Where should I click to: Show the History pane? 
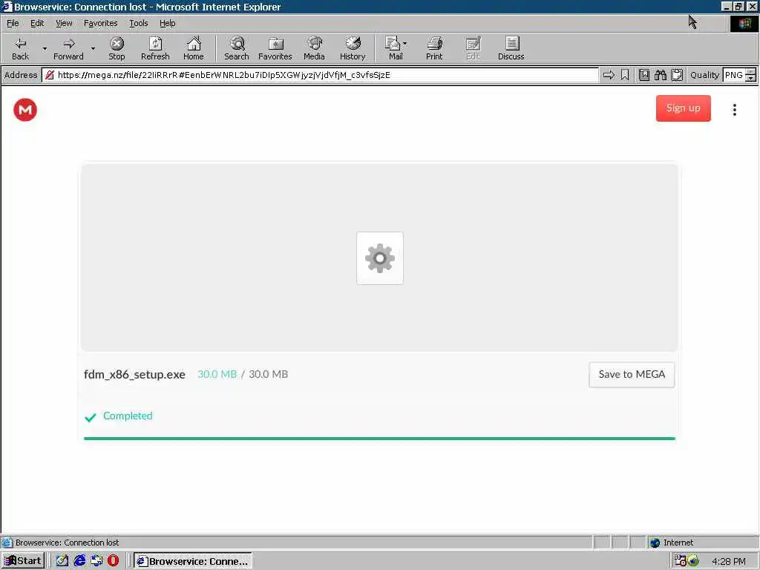click(353, 48)
